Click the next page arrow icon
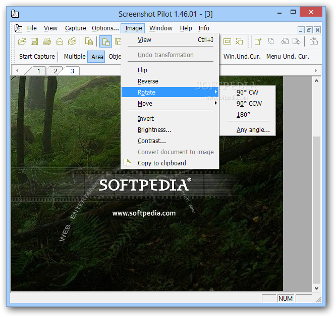Viewport: 336px width, 317px height. [297, 41]
